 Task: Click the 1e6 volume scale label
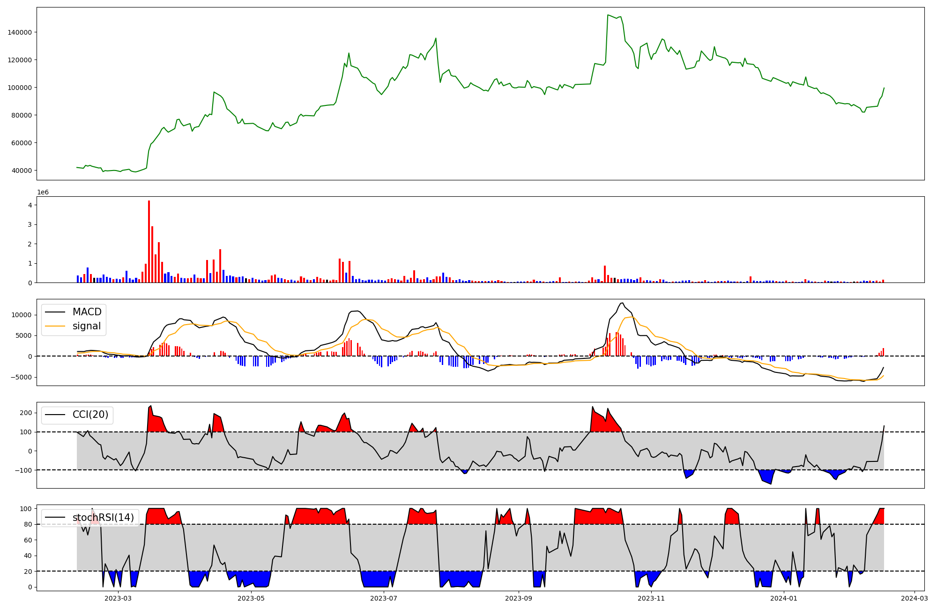click(x=43, y=193)
